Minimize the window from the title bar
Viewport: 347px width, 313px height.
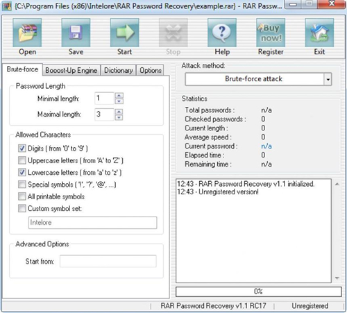[293, 4]
